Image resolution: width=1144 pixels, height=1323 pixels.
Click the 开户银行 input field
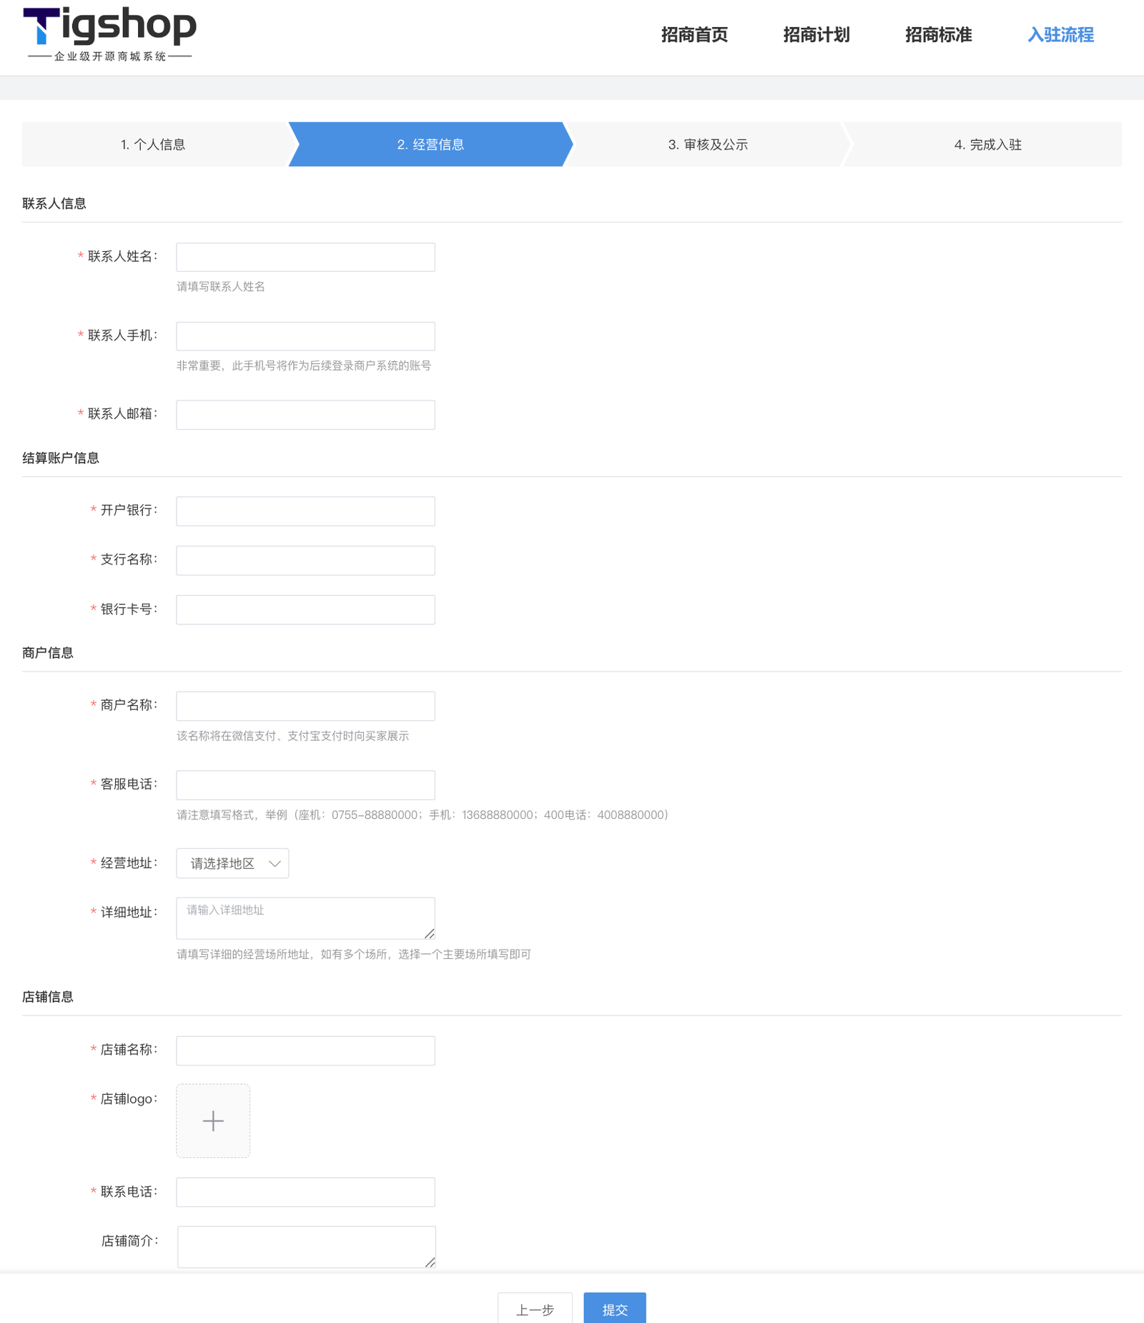tap(305, 511)
